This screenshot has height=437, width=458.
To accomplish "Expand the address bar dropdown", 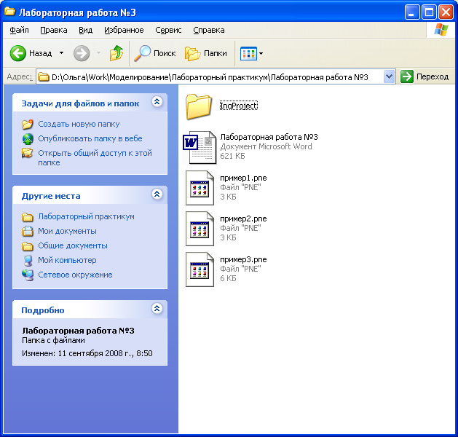I will click(389, 76).
